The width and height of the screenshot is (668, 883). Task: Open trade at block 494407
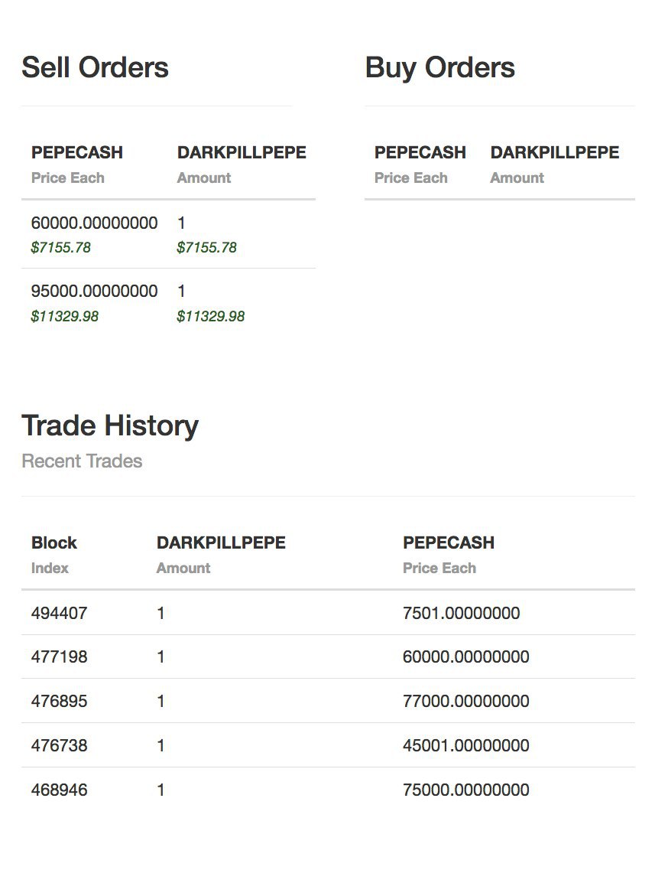point(329,613)
